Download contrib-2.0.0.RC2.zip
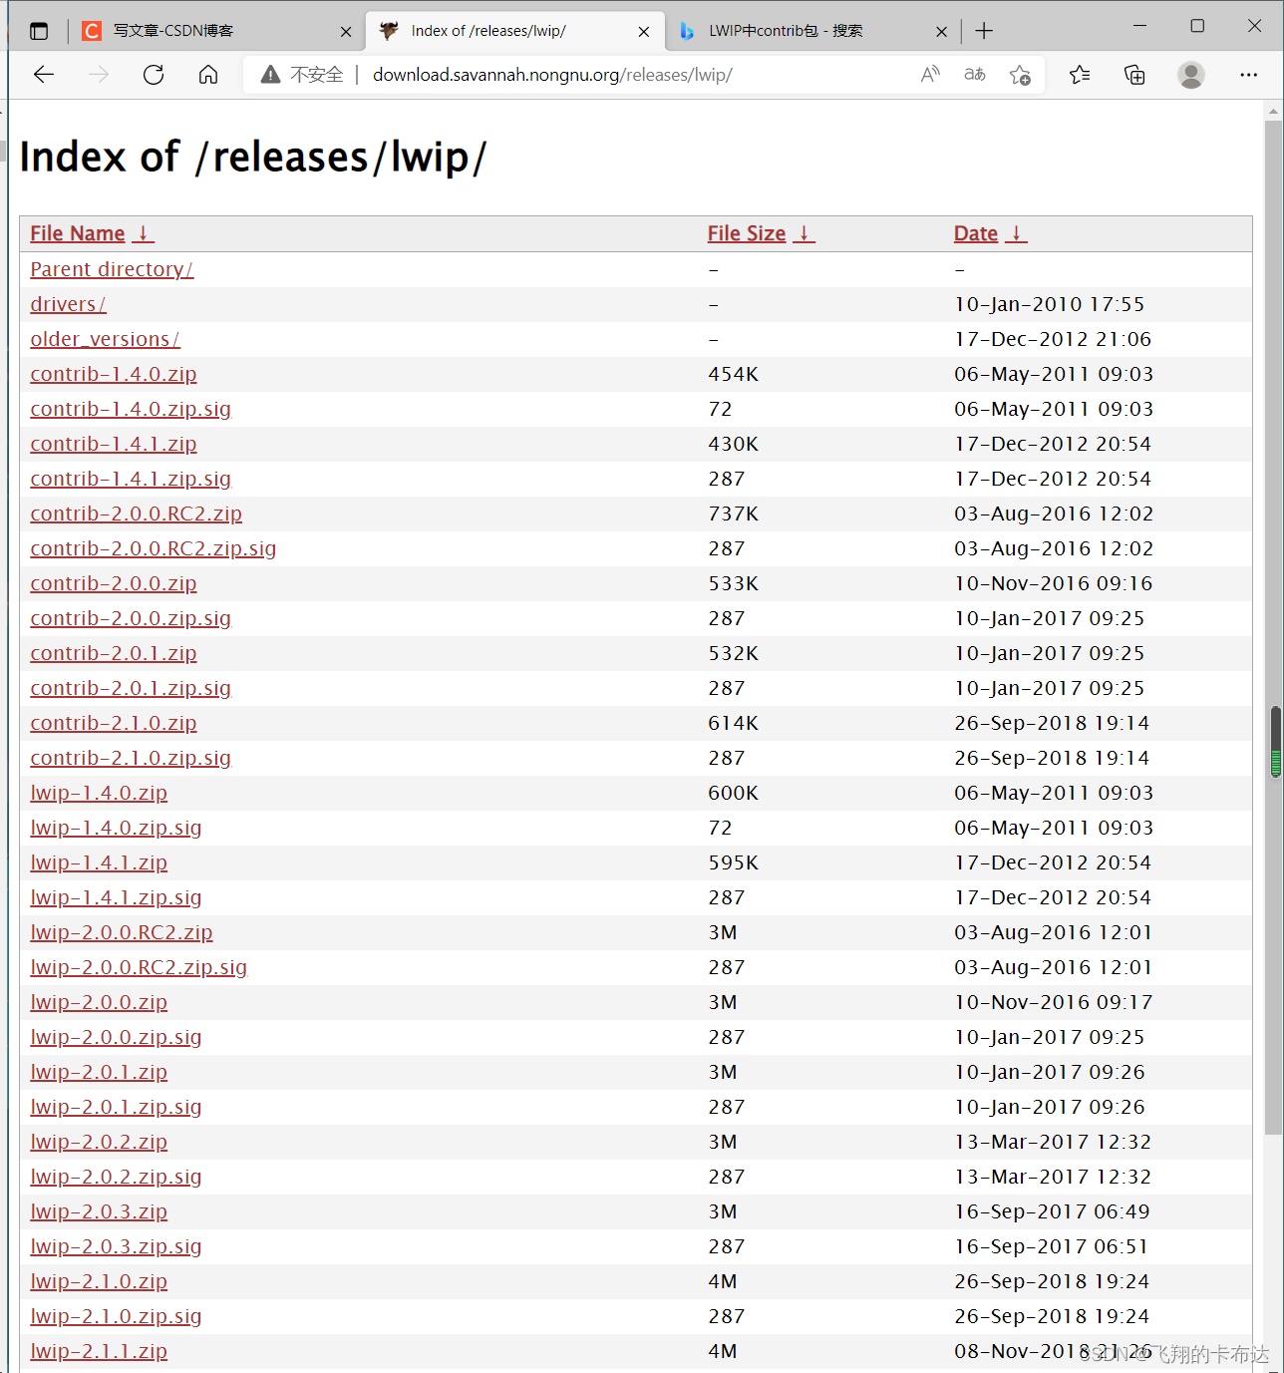The height and width of the screenshot is (1373, 1284). tap(137, 514)
